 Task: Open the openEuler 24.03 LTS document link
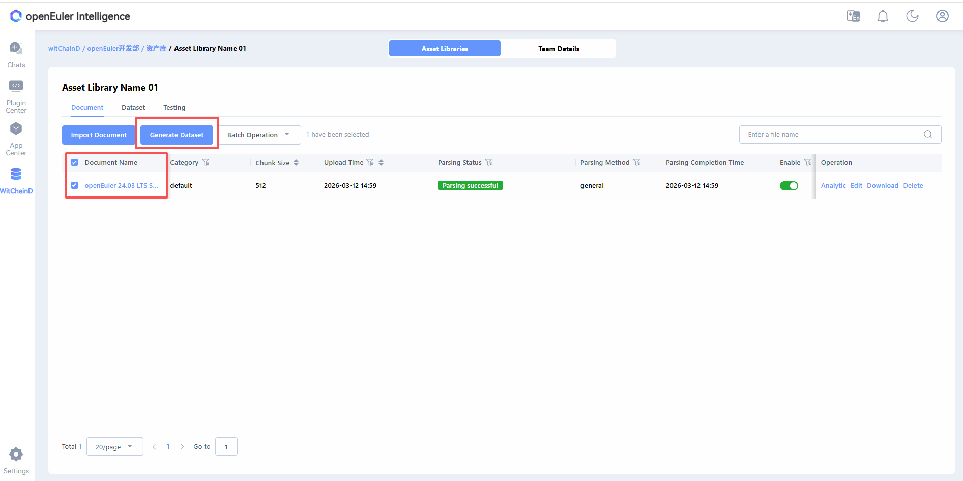(121, 186)
